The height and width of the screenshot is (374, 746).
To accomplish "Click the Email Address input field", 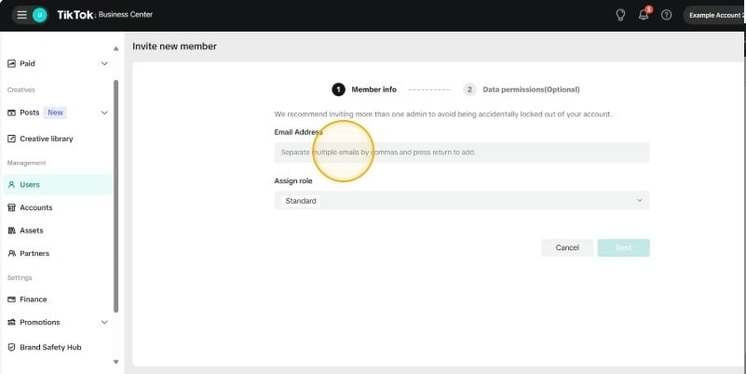I will click(461, 152).
